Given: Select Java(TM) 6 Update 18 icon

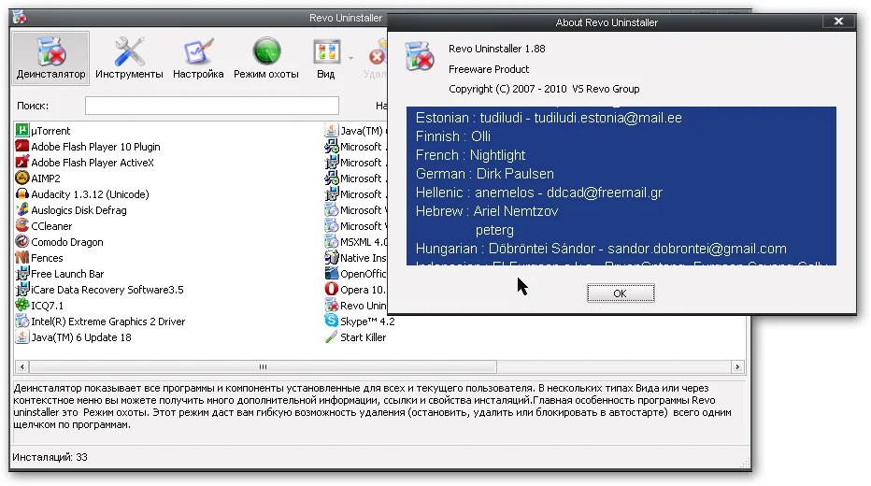Looking at the screenshot, I should click(21, 337).
